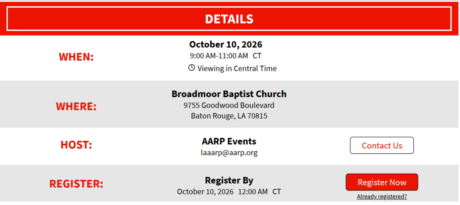Screen dimensions: 460x205
Task: Open the Already registered? link
Action: (x=382, y=197)
